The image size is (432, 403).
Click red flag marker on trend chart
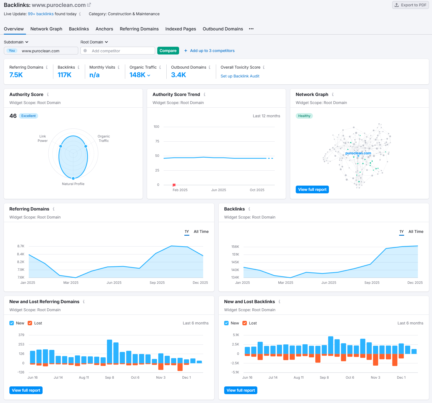point(174,185)
